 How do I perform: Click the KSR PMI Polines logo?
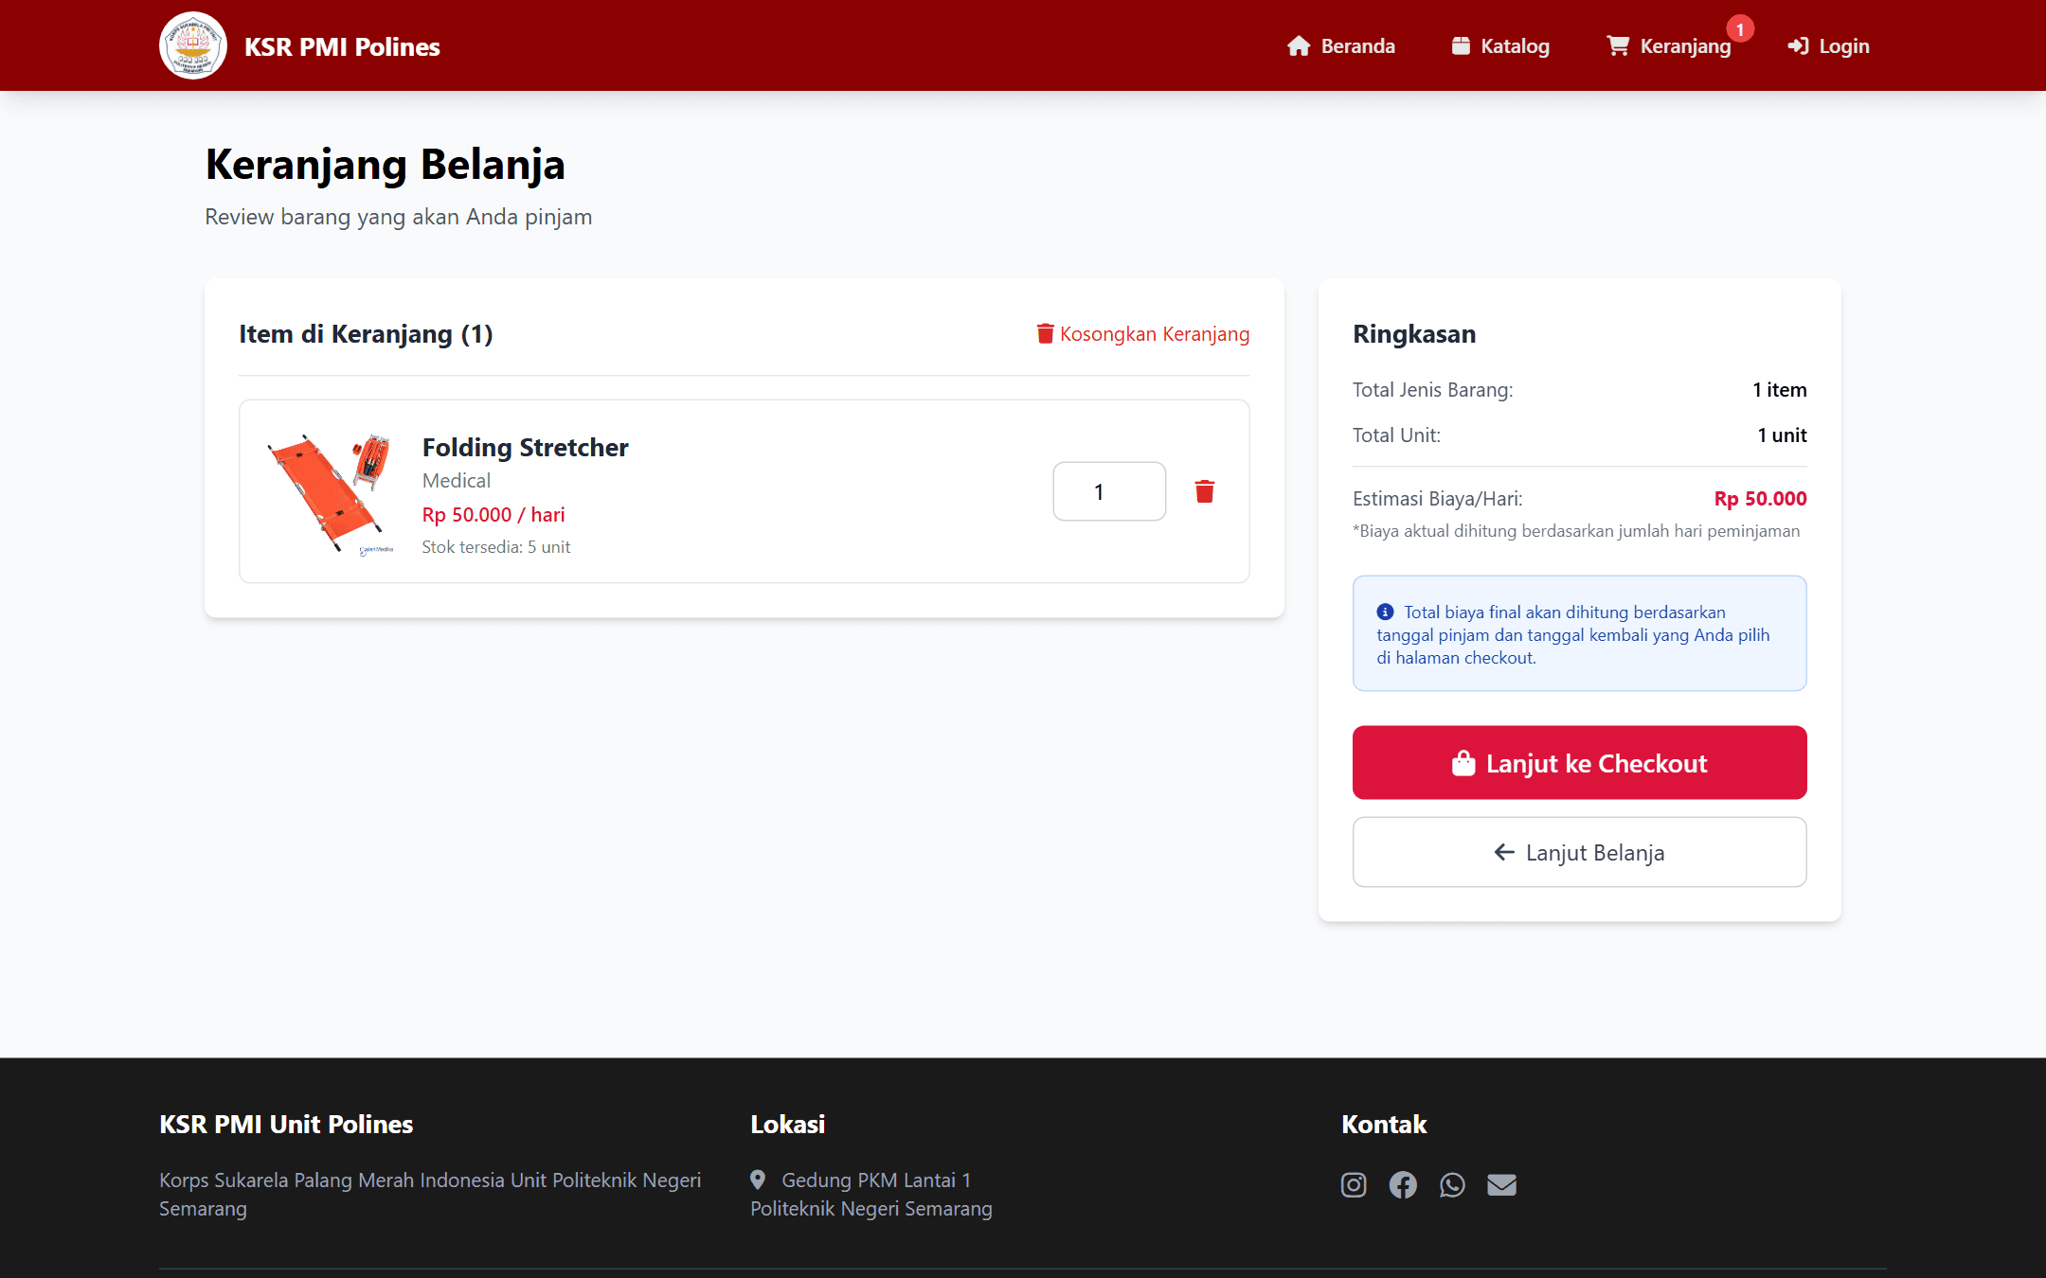[193, 45]
